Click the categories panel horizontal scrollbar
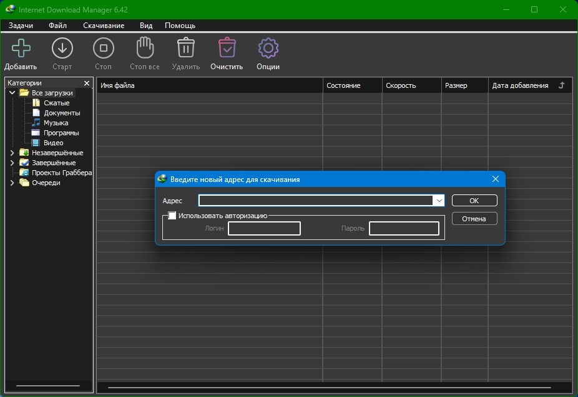 [48, 386]
